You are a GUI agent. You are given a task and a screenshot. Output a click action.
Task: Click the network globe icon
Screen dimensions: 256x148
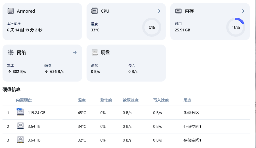[x=11, y=52]
